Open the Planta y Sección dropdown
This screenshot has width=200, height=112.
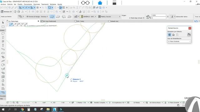tap(109, 16)
